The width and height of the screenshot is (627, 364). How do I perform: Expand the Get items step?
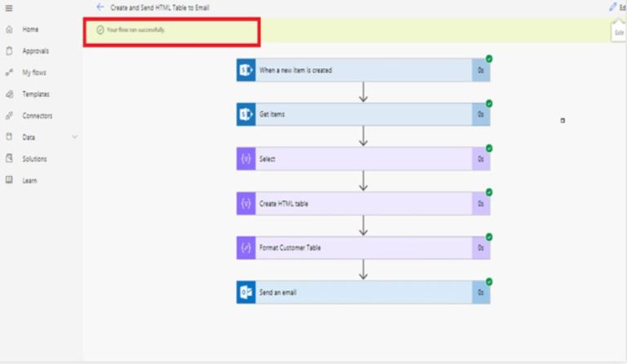pyautogui.click(x=363, y=115)
